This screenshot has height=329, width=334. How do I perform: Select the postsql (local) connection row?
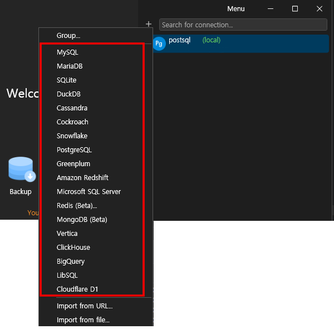[x=241, y=43]
